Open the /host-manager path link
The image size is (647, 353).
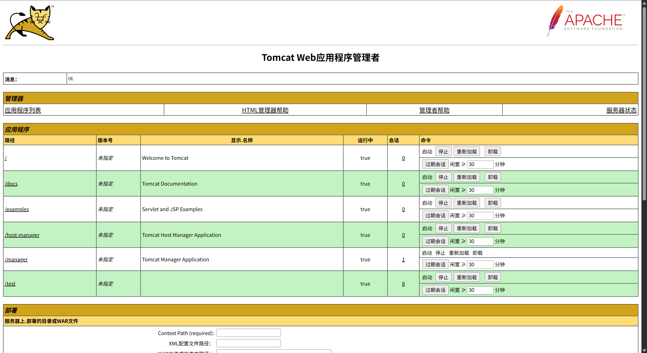pos(22,235)
